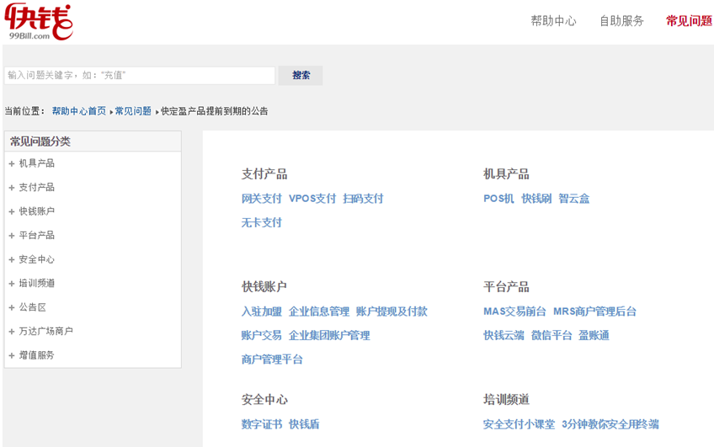The height and width of the screenshot is (447, 714).
Task: Expand the 机具产品 sidebar category
Action: (x=37, y=163)
